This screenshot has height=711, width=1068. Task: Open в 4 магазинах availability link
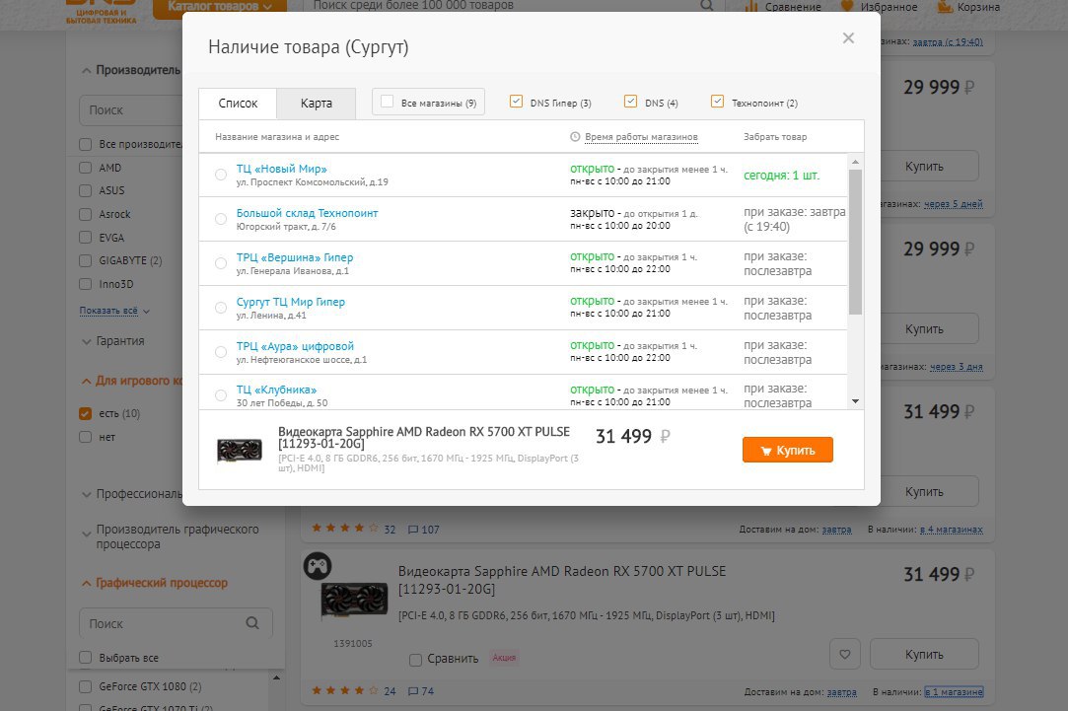click(951, 530)
